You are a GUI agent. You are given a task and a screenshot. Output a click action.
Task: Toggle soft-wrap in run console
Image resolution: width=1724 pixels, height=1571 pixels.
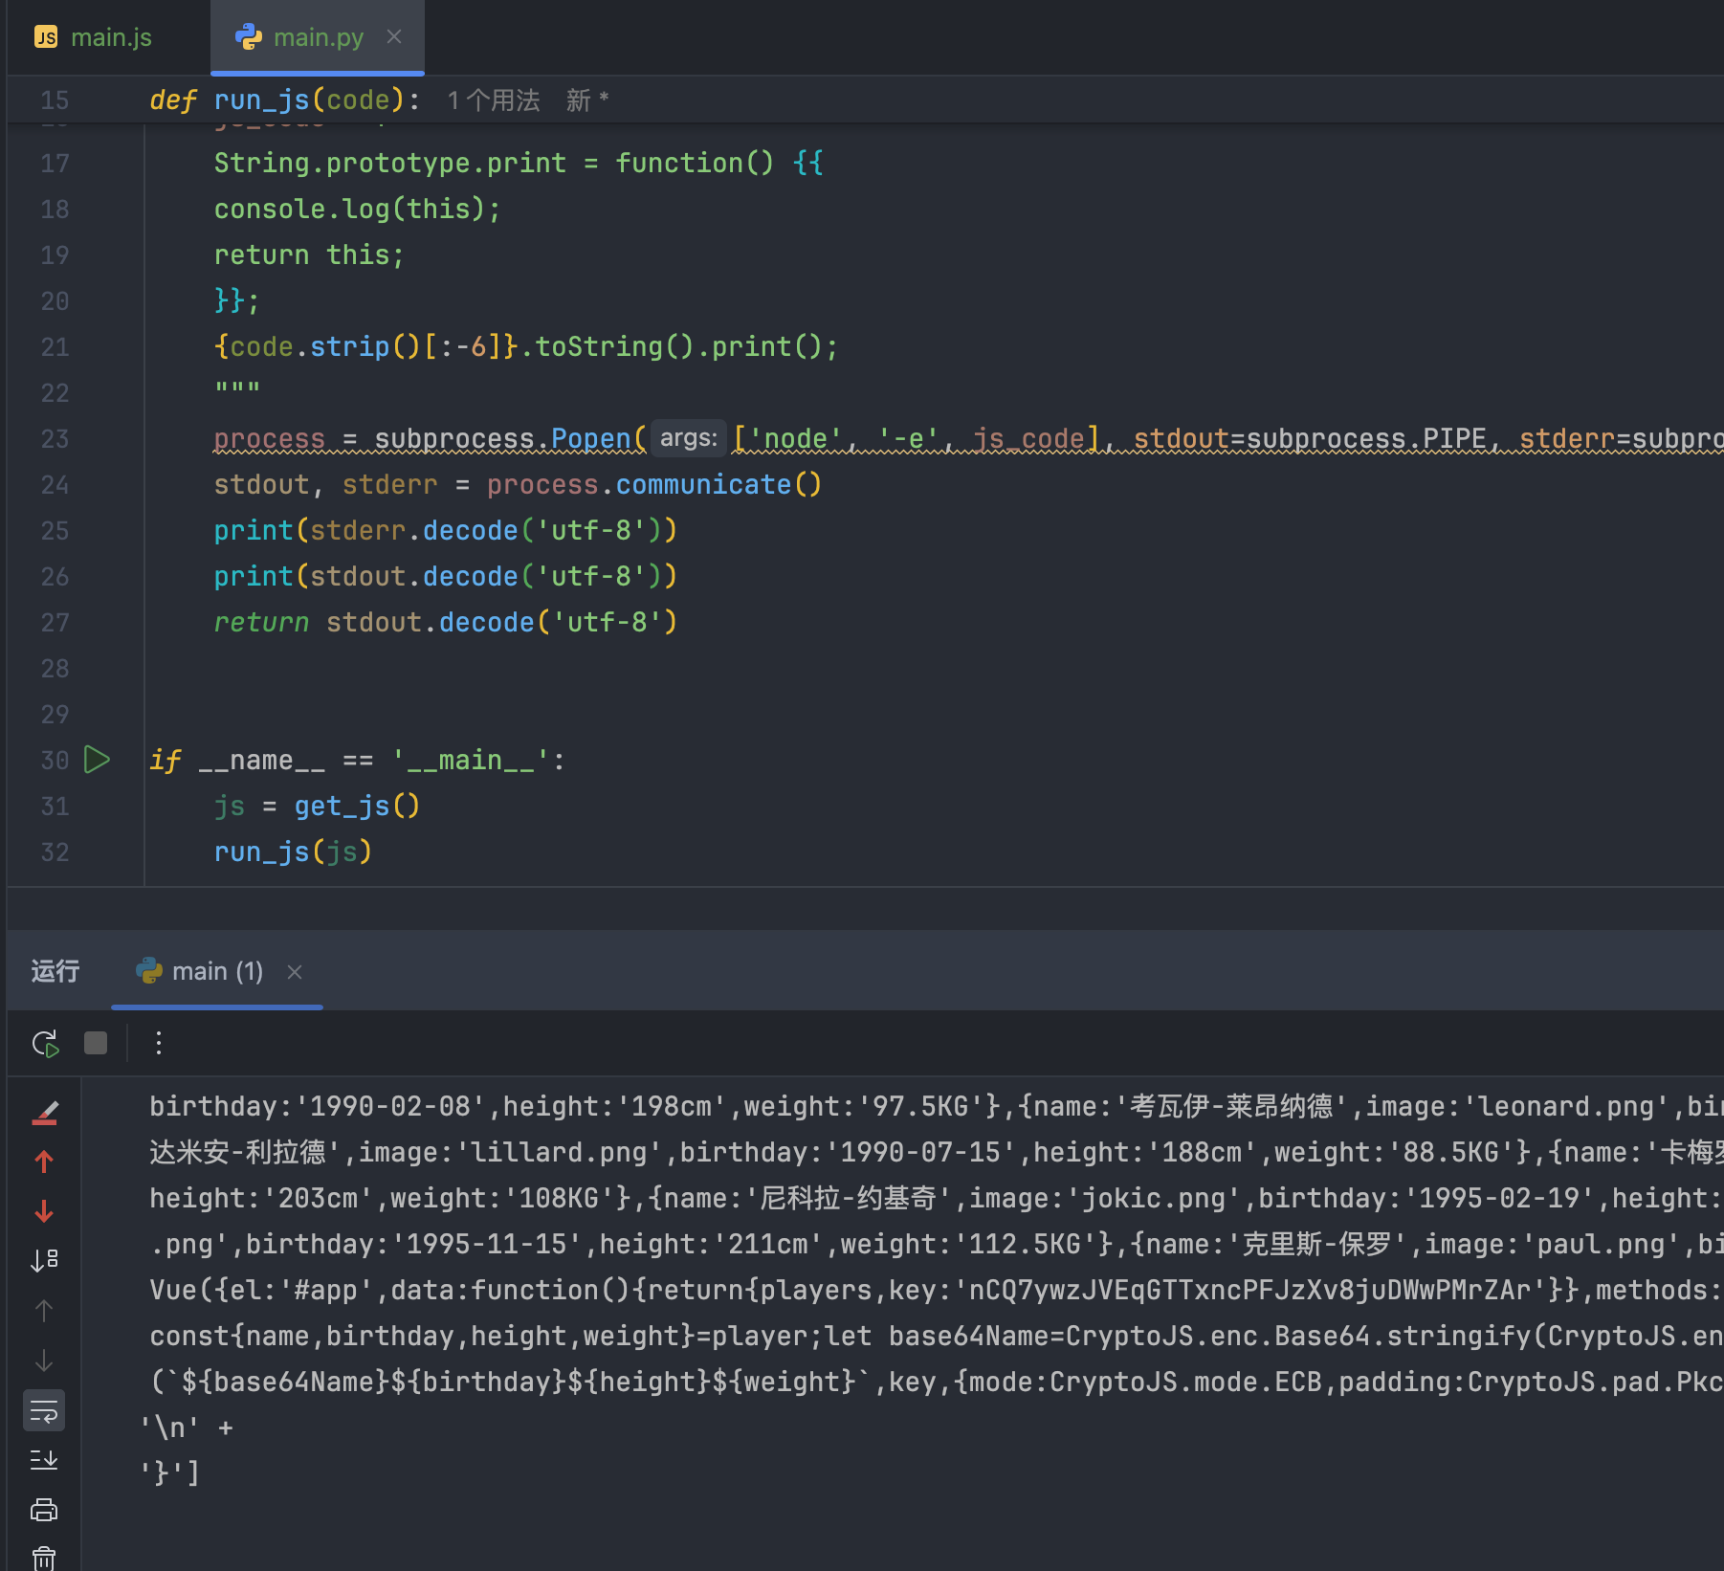coord(44,1410)
